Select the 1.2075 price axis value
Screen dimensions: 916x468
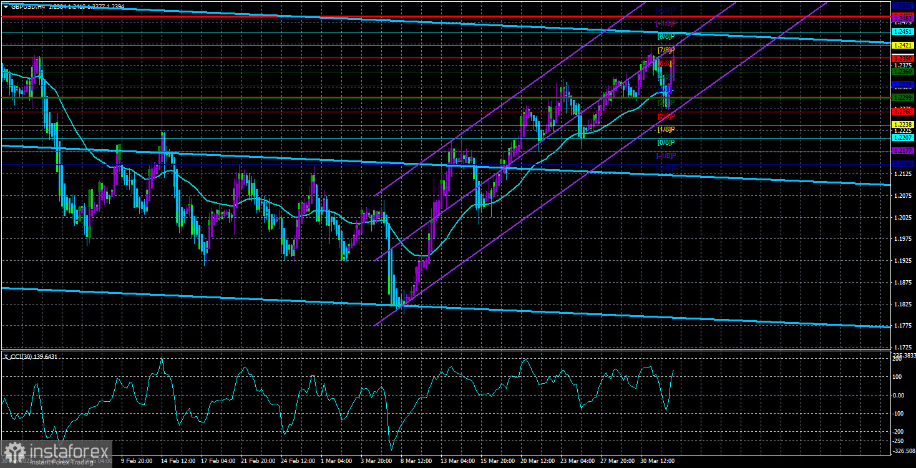click(x=902, y=196)
